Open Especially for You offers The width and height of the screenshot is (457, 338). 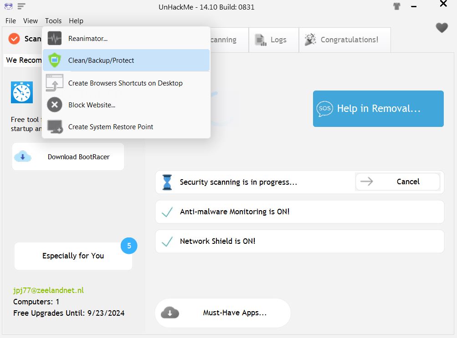click(x=73, y=256)
